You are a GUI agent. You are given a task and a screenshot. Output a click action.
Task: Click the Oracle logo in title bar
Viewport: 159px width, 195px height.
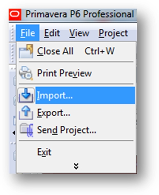15,14
